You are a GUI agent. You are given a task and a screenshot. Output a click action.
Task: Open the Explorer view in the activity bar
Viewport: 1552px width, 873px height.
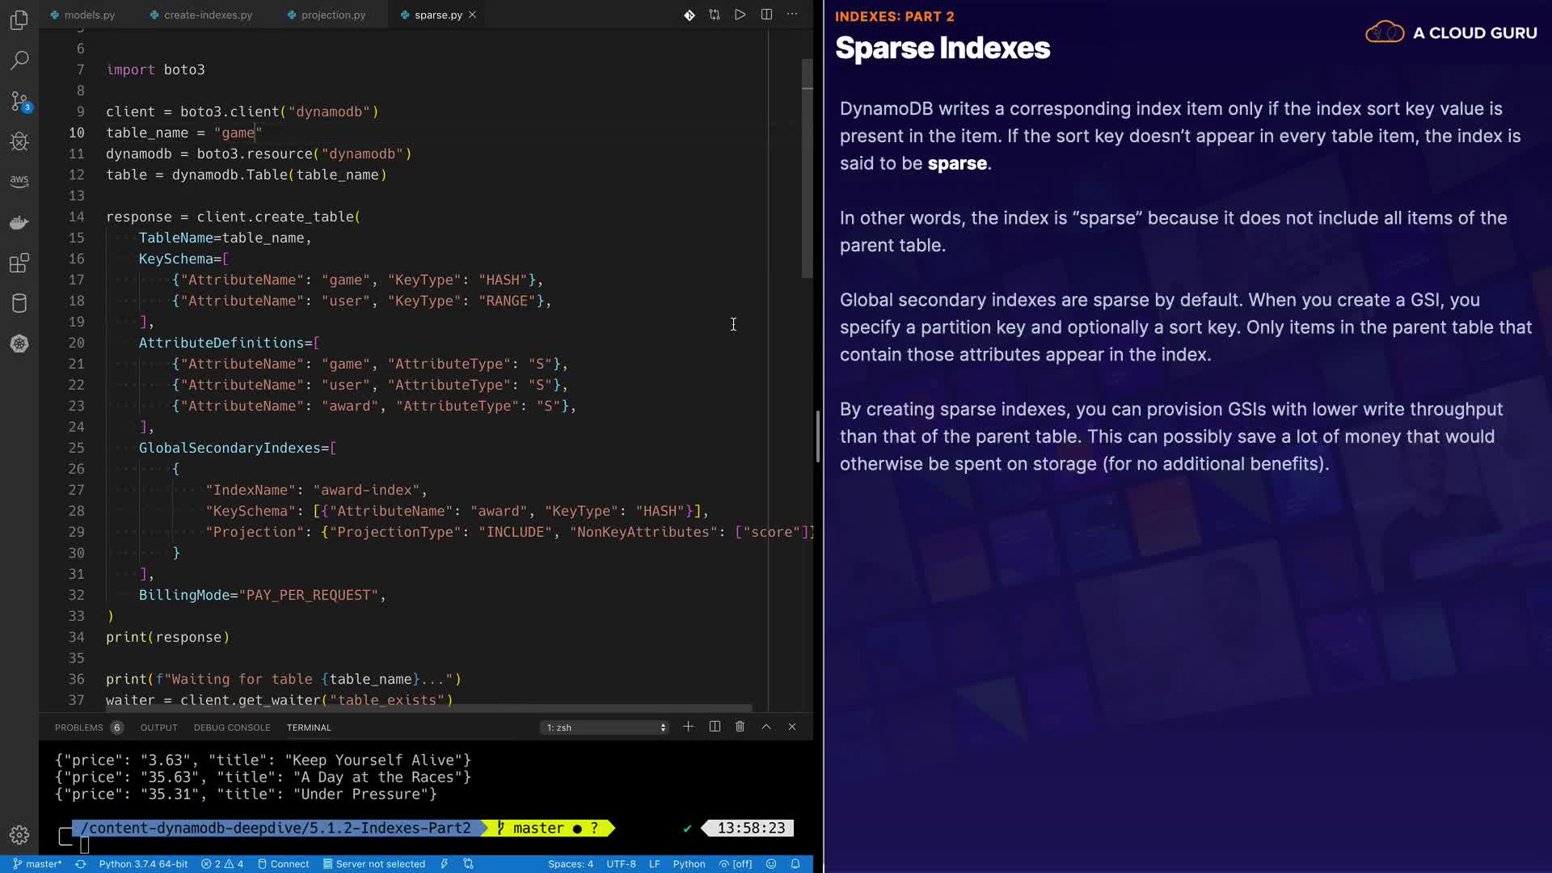pos(19,19)
